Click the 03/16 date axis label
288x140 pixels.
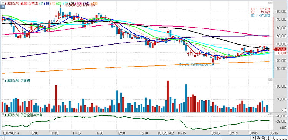coord(273,133)
